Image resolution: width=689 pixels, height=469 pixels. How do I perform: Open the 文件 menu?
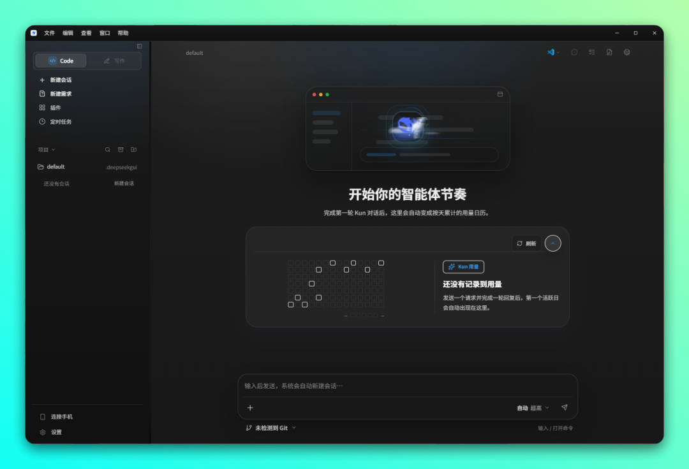(x=49, y=33)
